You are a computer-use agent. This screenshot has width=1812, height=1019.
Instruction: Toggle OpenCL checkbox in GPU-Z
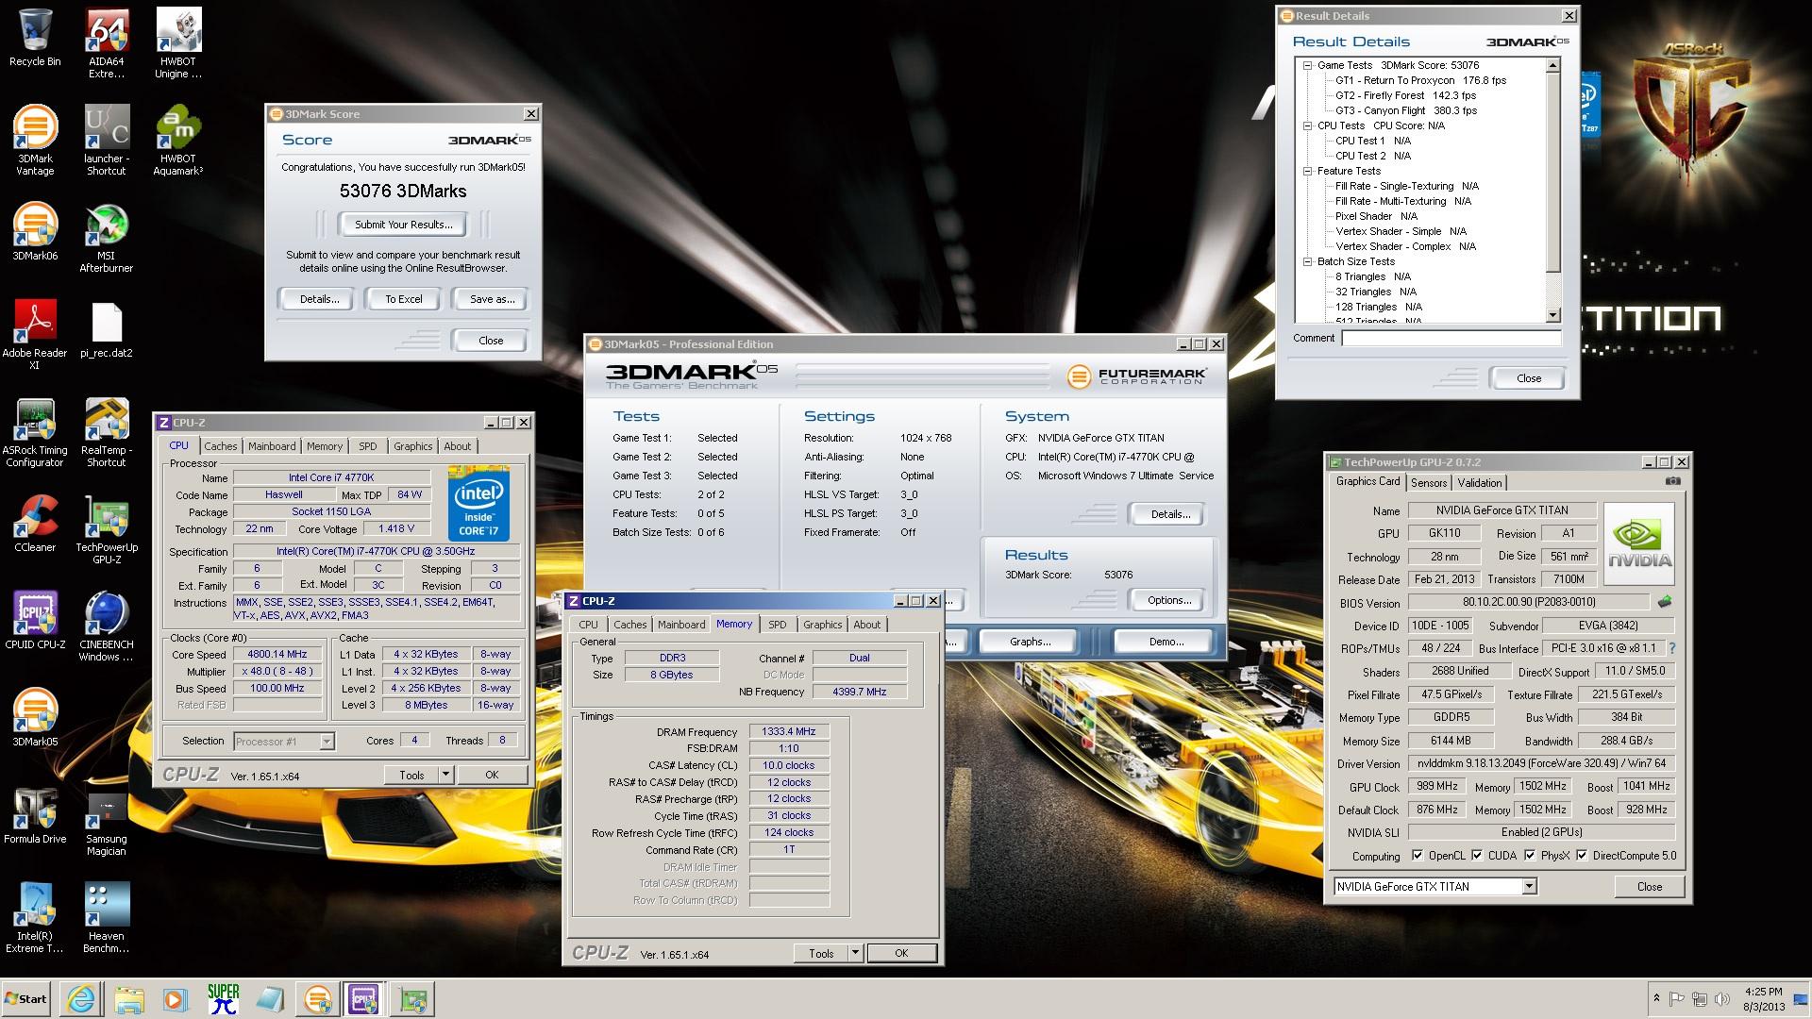click(x=1418, y=856)
